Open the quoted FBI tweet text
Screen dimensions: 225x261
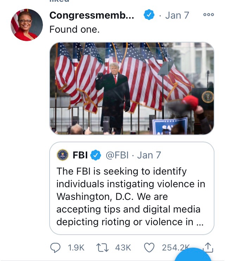[x=131, y=197]
